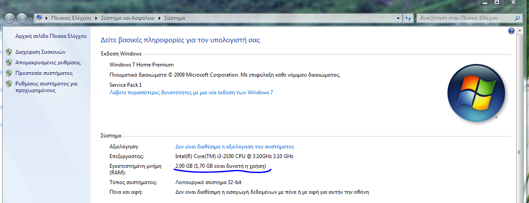This screenshot has height=203, width=529.
Task: Click the 2,00 GB installed memory value
Action: [x=220, y=166]
